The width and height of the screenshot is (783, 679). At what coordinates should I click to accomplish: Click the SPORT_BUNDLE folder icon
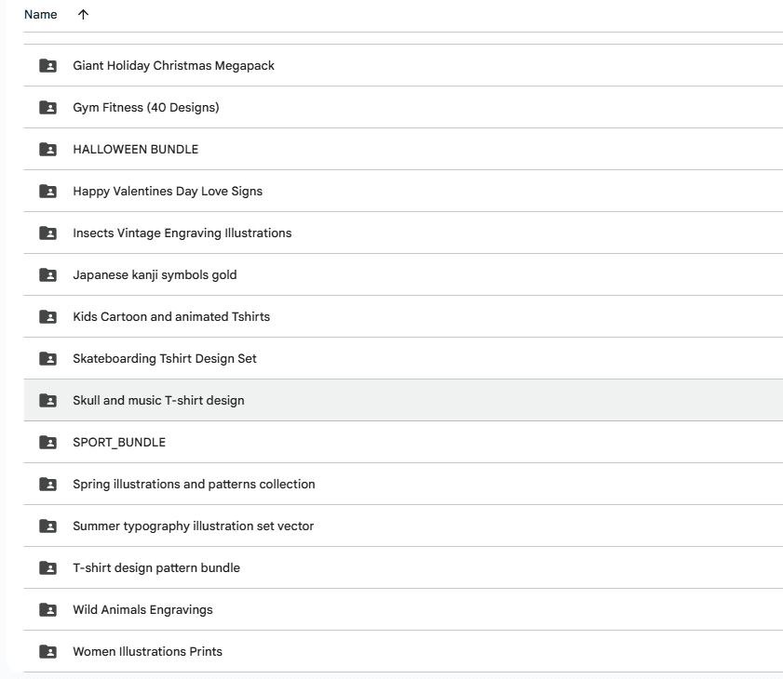click(x=47, y=443)
